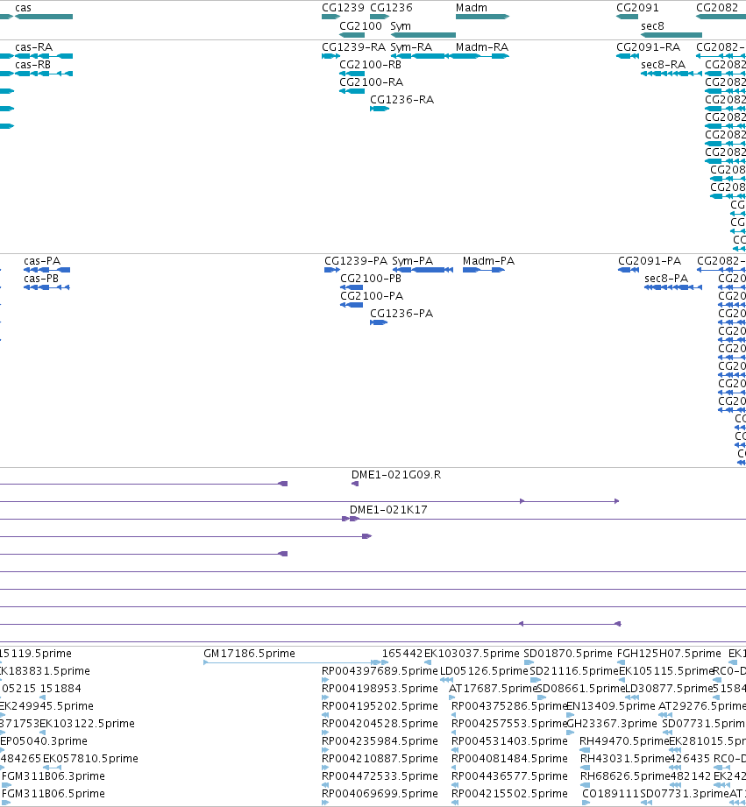Click the CG1236-RA transcript label
Screen dimensions: 746x807
pos(402,100)
